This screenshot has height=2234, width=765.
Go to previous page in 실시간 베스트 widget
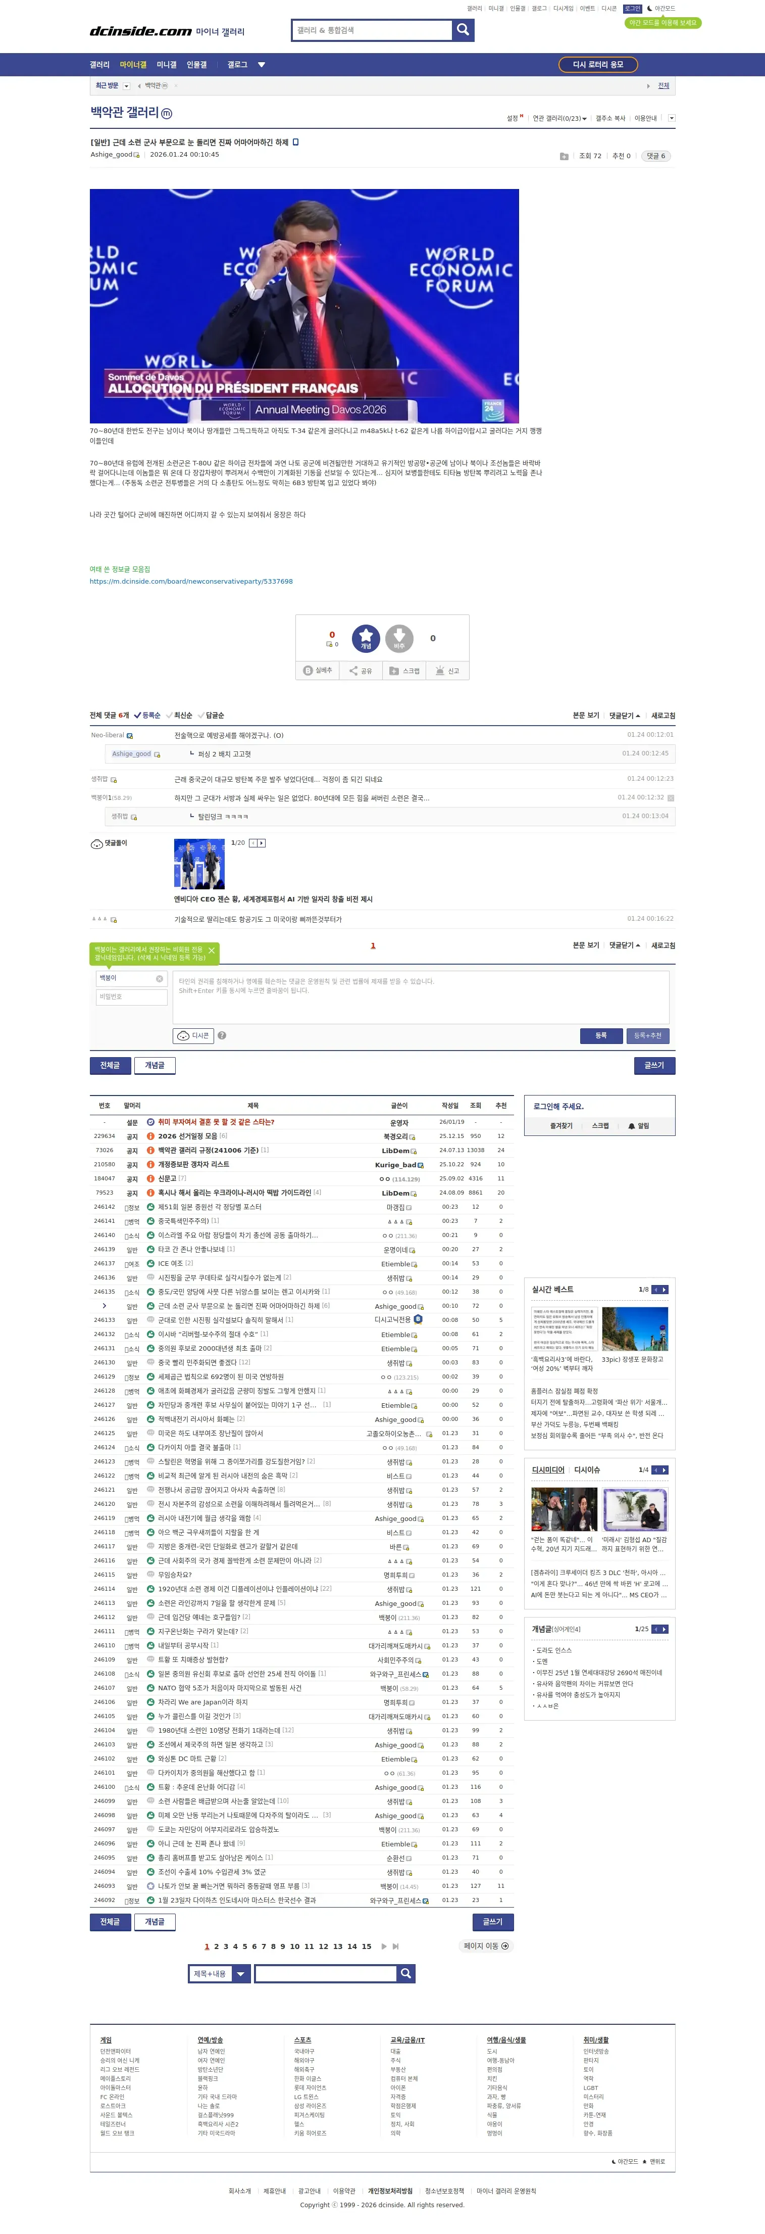pos(656,1290)
